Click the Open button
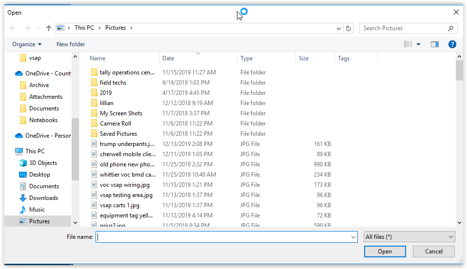This screenshot has height=269, width=467. [x=385, y=251]
